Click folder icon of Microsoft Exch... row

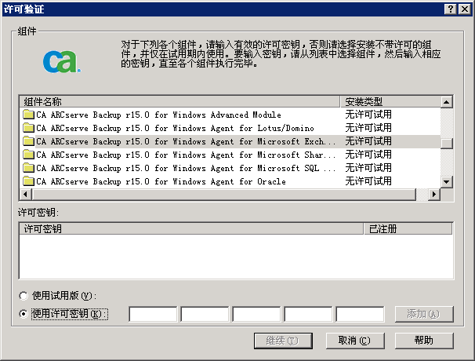(28, 141)
